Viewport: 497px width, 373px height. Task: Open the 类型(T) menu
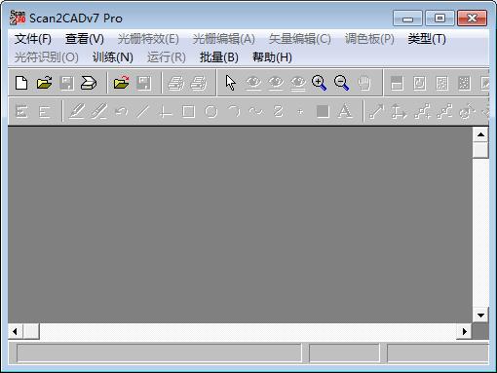click(x=427, y=39)
